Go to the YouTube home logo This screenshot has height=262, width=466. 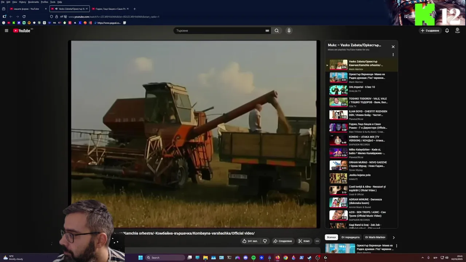tap(22, 31)
